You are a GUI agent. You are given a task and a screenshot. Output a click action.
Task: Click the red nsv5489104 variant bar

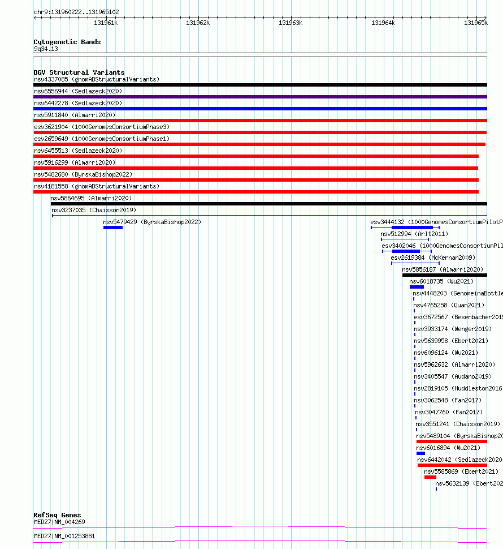[452, 441]
